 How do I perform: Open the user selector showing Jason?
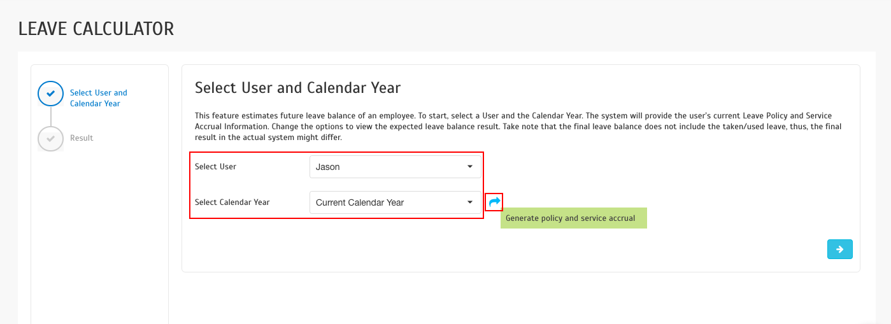[388, 167]
